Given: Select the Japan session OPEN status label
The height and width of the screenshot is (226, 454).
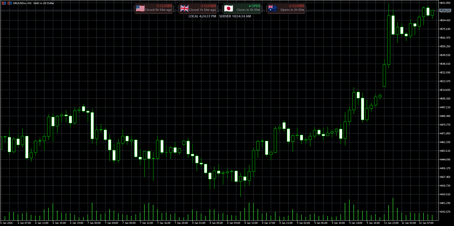Looking at the screenshot, I should (x=255, y=6).
